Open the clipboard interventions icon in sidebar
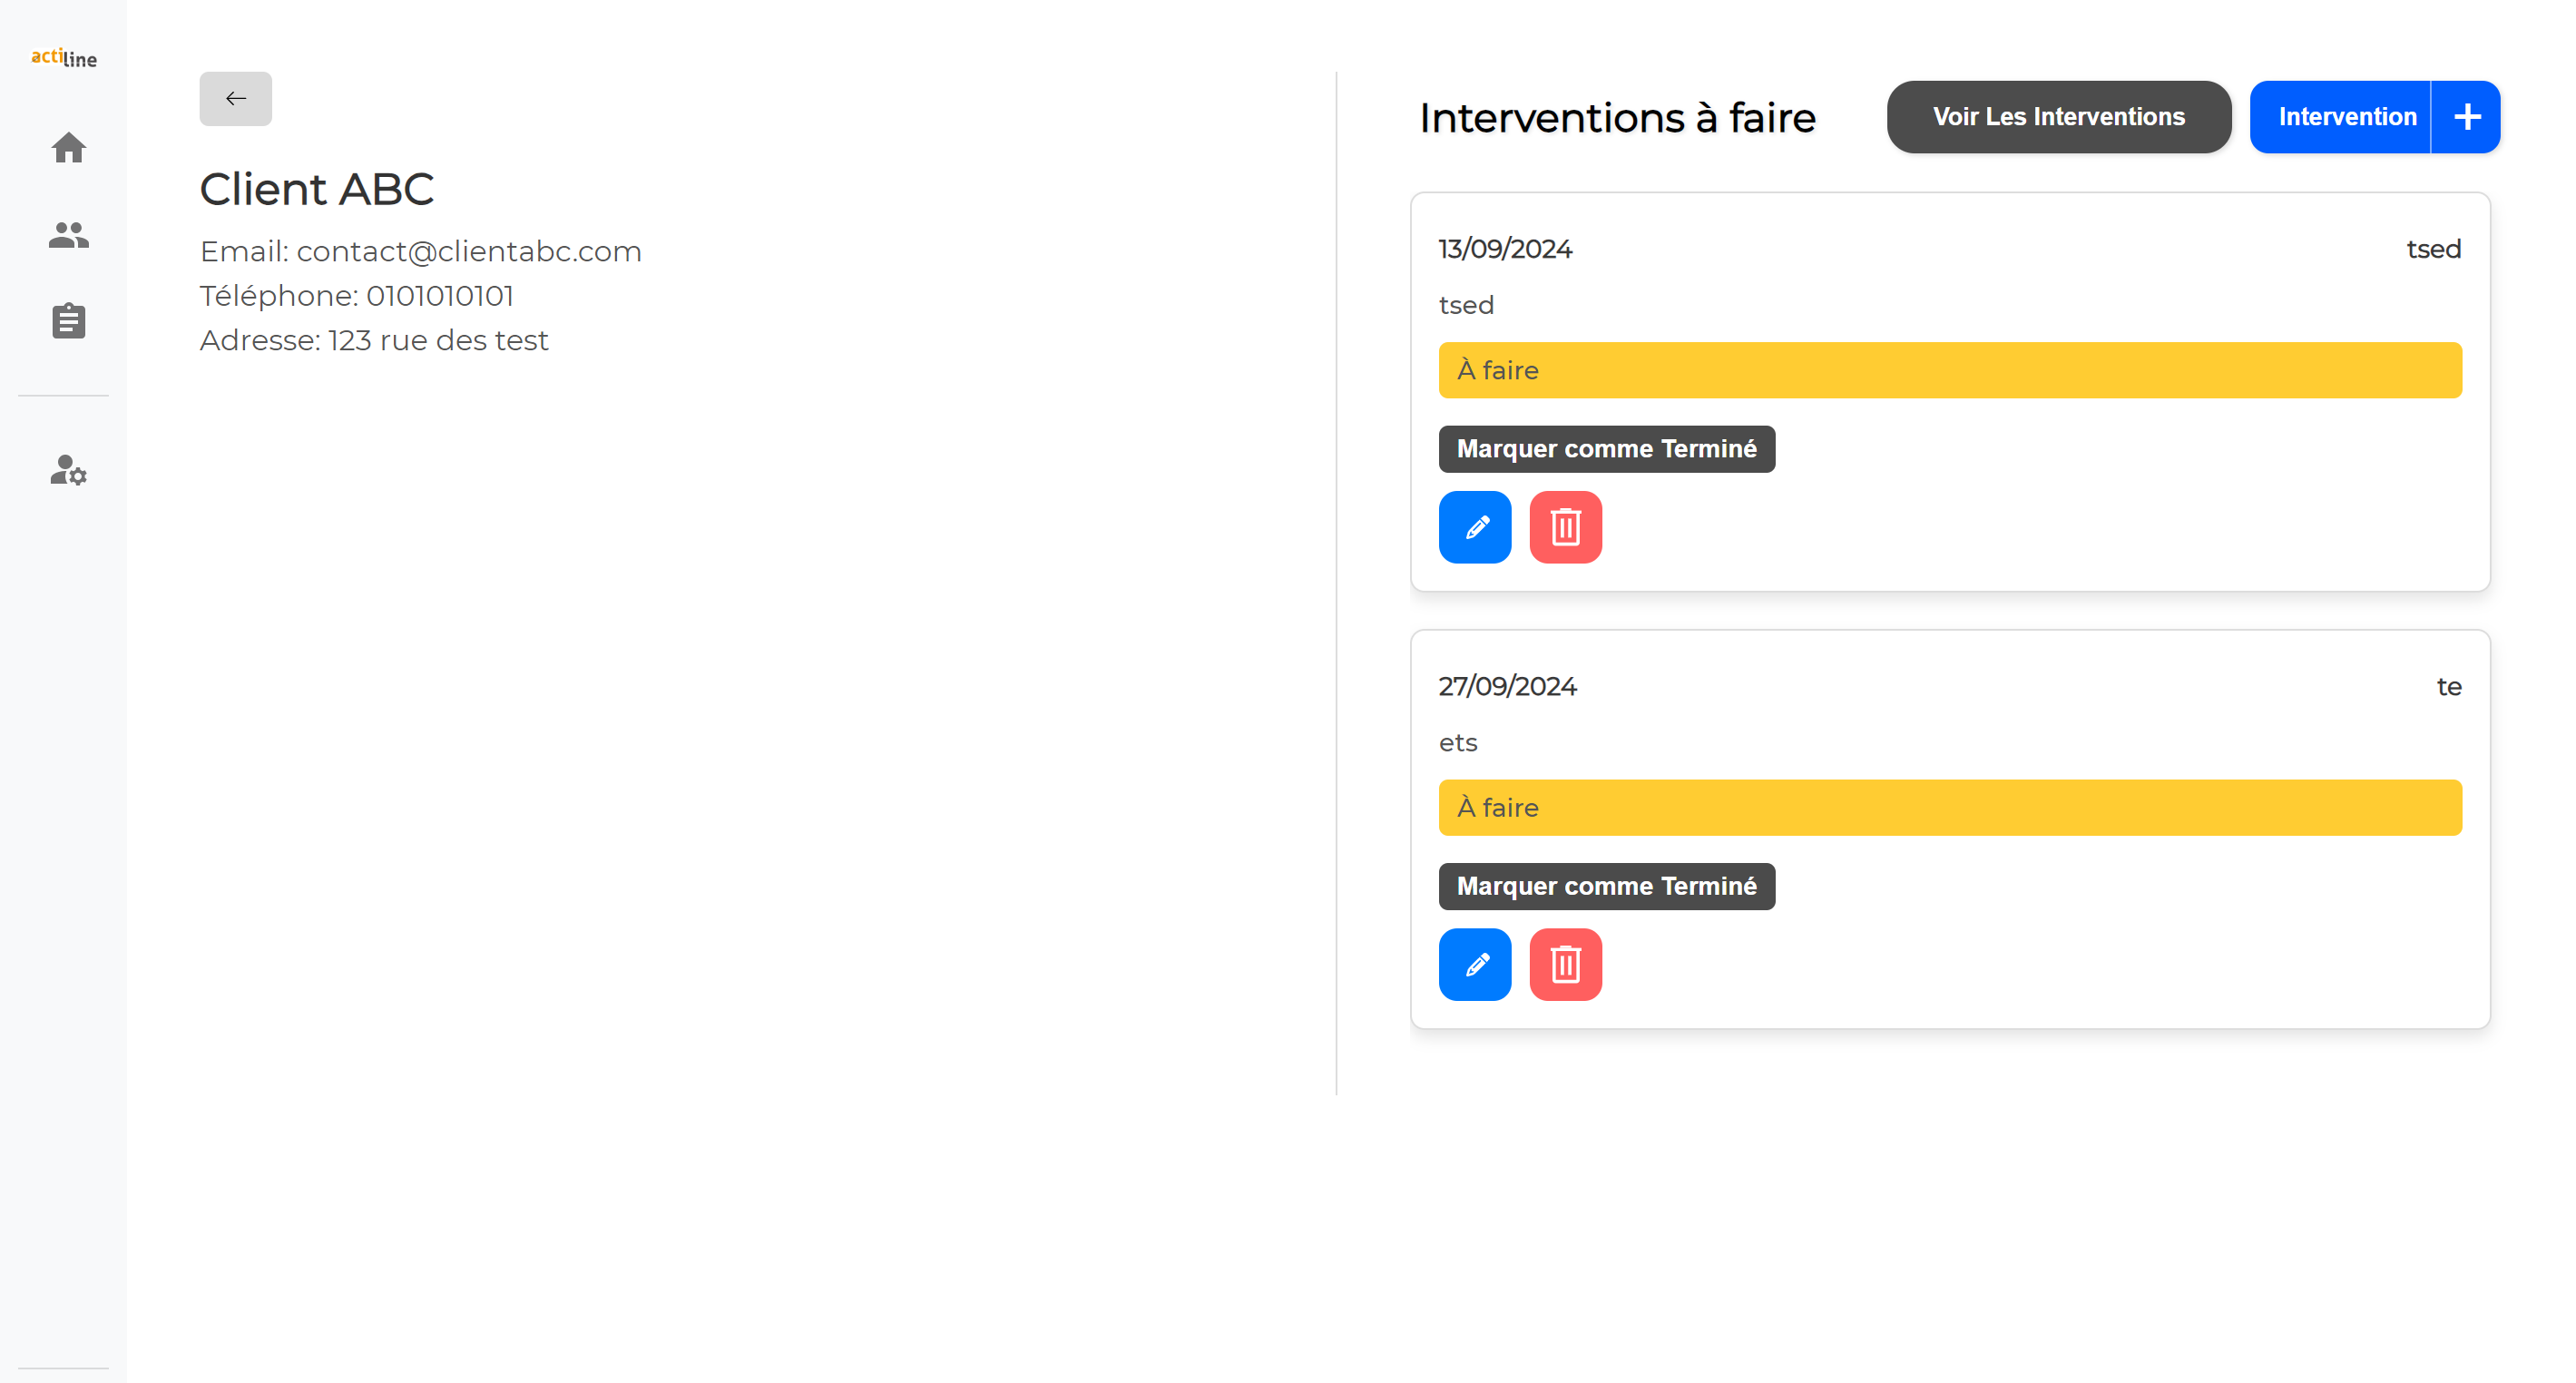 pos(68,321)
